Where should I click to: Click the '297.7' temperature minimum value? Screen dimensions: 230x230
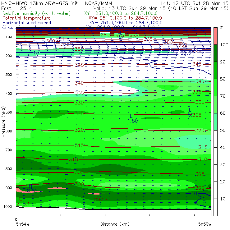tap(101, 199)
